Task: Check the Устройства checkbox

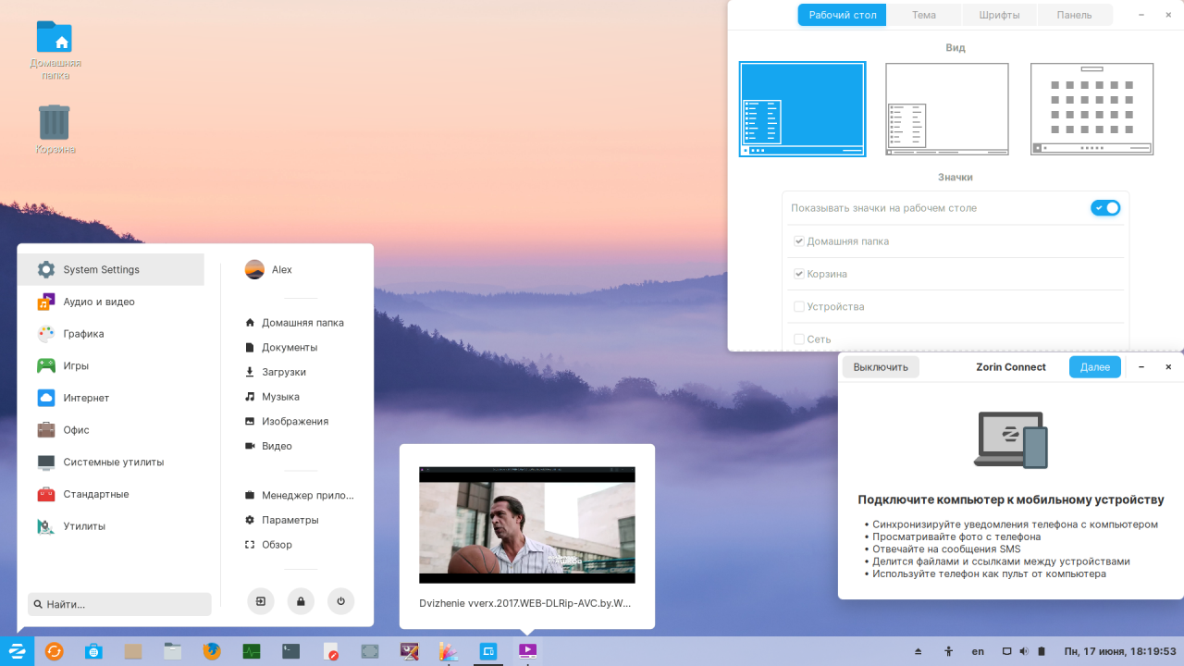Action: (799, 306)
